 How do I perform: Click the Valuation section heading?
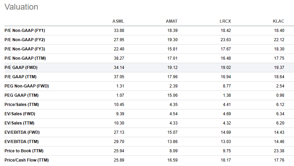[x=21, y=7]
